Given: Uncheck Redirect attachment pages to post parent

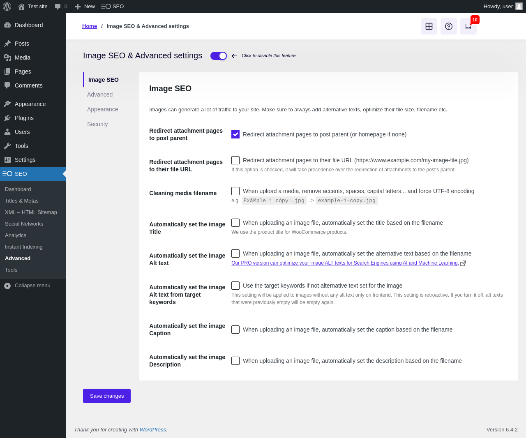Looking at the screenshot, I should [x=235, y=134].
